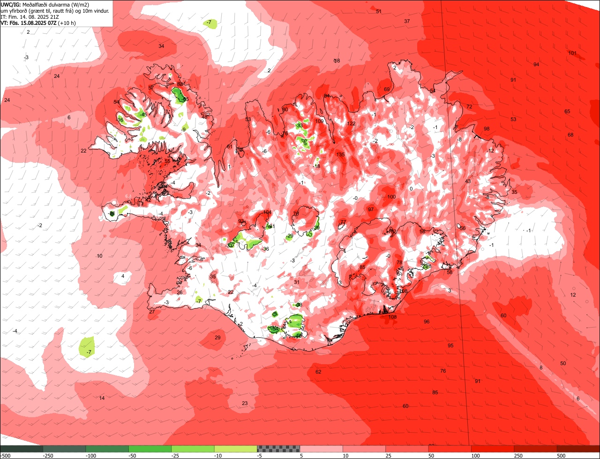The width and height of the screenshot is (600, 459).
Task: Click the map value 135 in north Iceland
Action: point(340,154)
